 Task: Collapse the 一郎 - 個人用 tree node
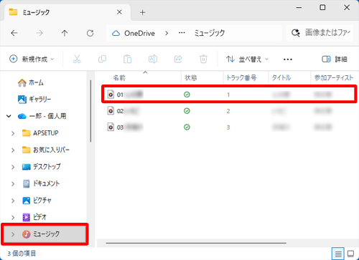point(9,116)
